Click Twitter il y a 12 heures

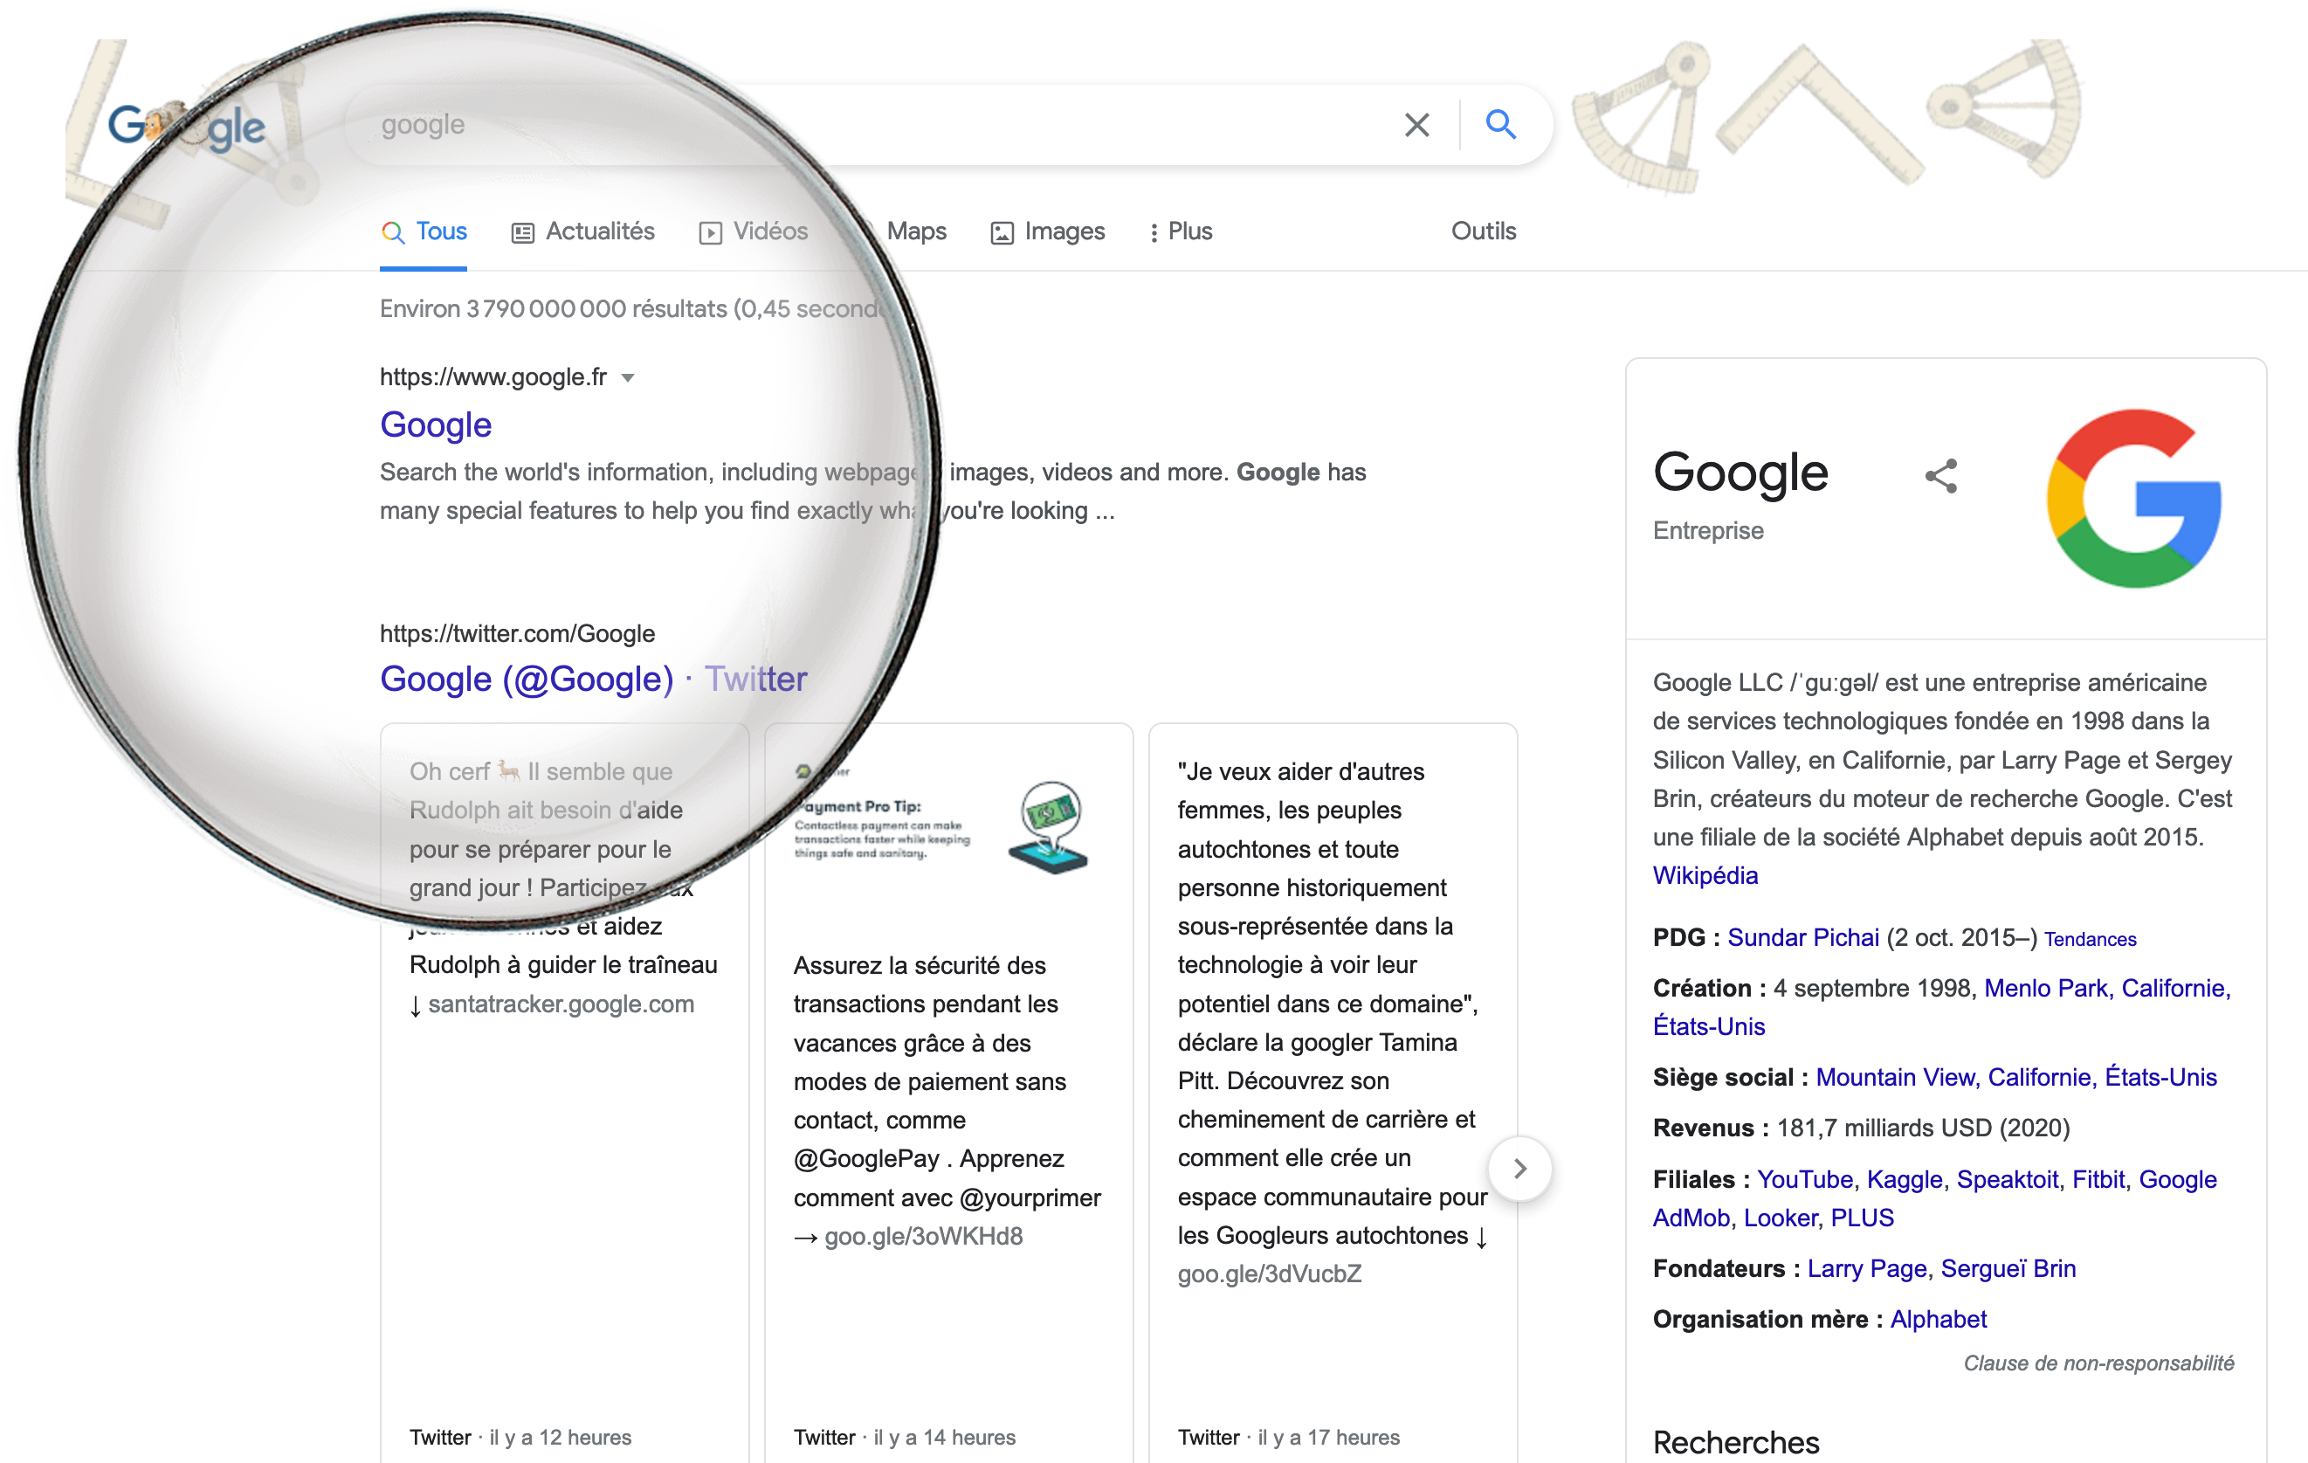(520, 1436)
